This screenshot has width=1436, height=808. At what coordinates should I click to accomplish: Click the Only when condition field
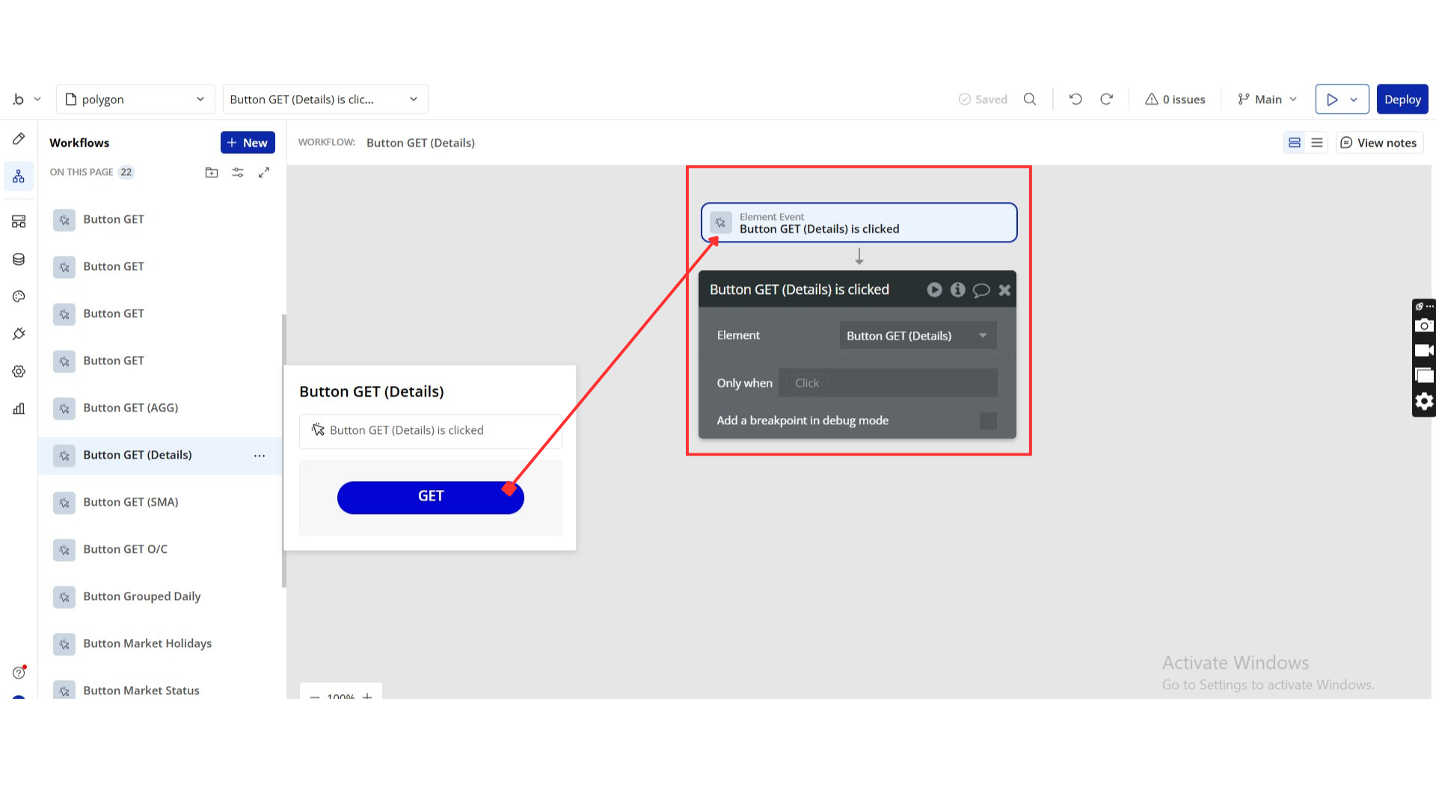coord(888,383)
